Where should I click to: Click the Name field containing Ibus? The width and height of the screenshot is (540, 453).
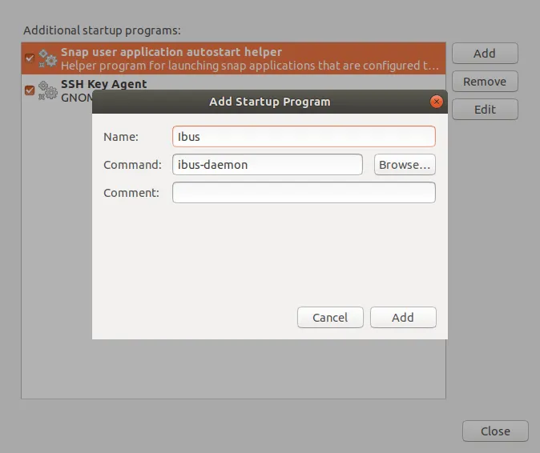coord(304,137)
